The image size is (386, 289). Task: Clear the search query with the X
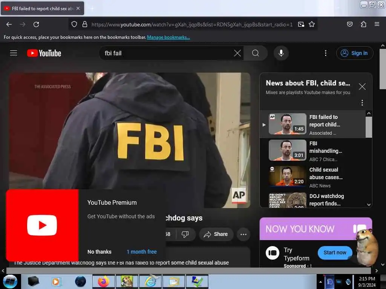[237, 53]
